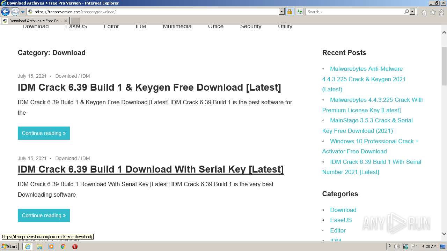This screenshot has height=251, width=447.
Task: Click the volume speaker tray icon
Action: pyautogui.click(x=397, y=246)
